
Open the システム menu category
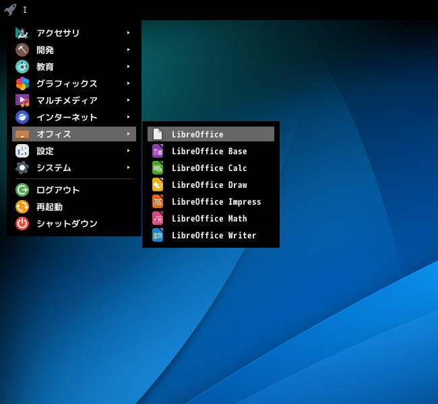pos(74,168)
